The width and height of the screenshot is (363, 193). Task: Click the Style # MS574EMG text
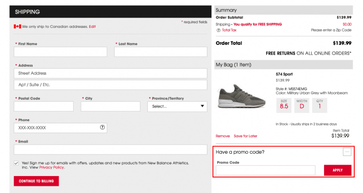[291, 89]
